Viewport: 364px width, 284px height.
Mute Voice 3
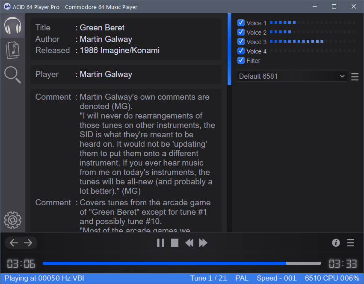(241, 41)
